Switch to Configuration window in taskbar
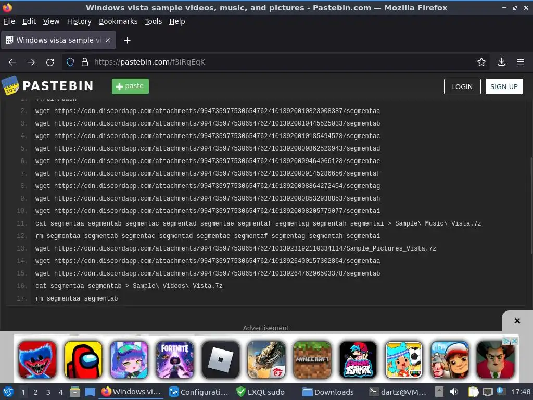This screenshot has width=533, height=400. pyautogui.click(x=199, y=392)
